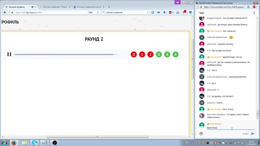Rate the track with score 0
The height and width of the screenshot is (146, 260).
(x=134, y=55)
